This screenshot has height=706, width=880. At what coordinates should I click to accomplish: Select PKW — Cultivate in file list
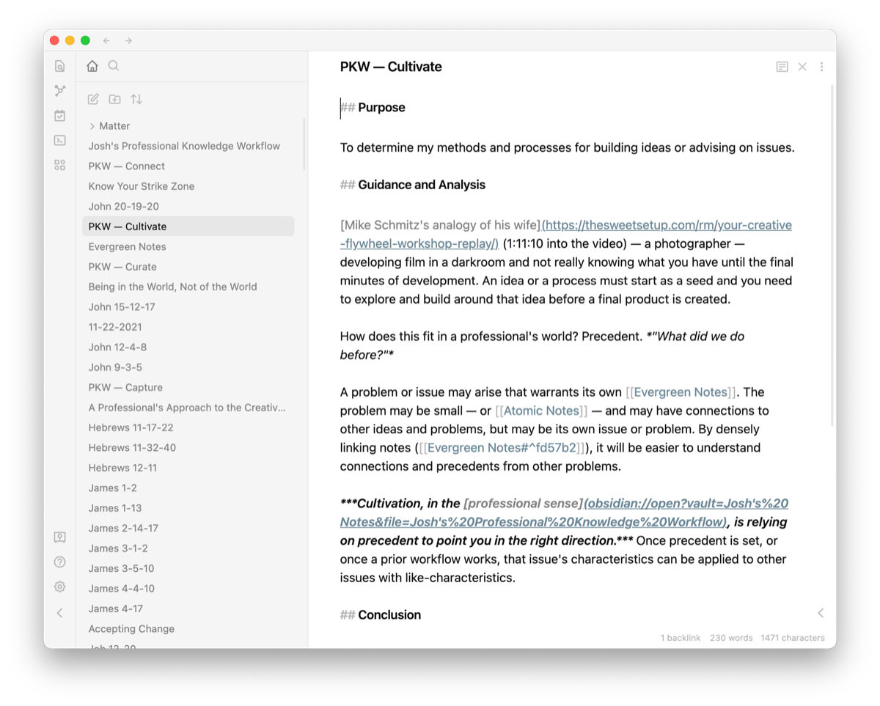[x=188, y=227]
